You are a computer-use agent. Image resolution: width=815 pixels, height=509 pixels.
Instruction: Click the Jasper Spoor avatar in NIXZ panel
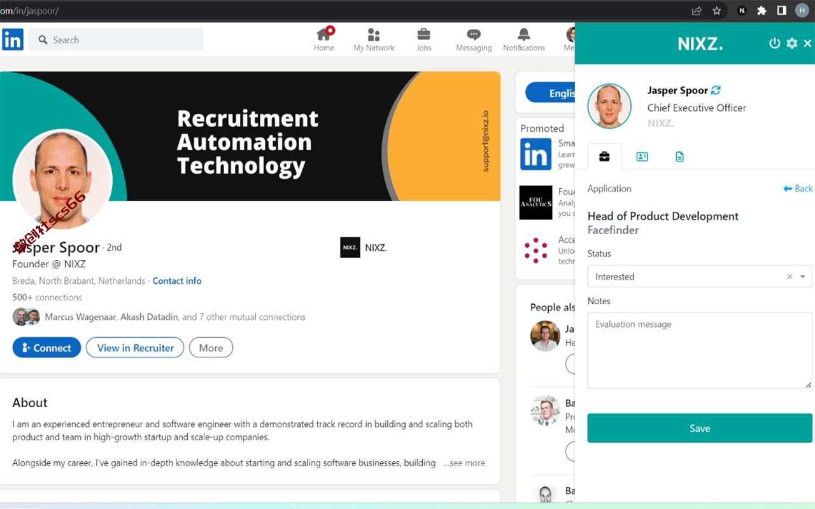(x=609, y=106)
